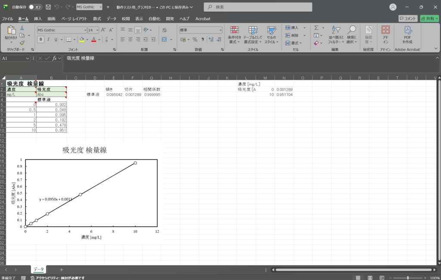Increase font size with the larger A icon
Viewport: 441px width, 280px height.
[x=103, y=30]
